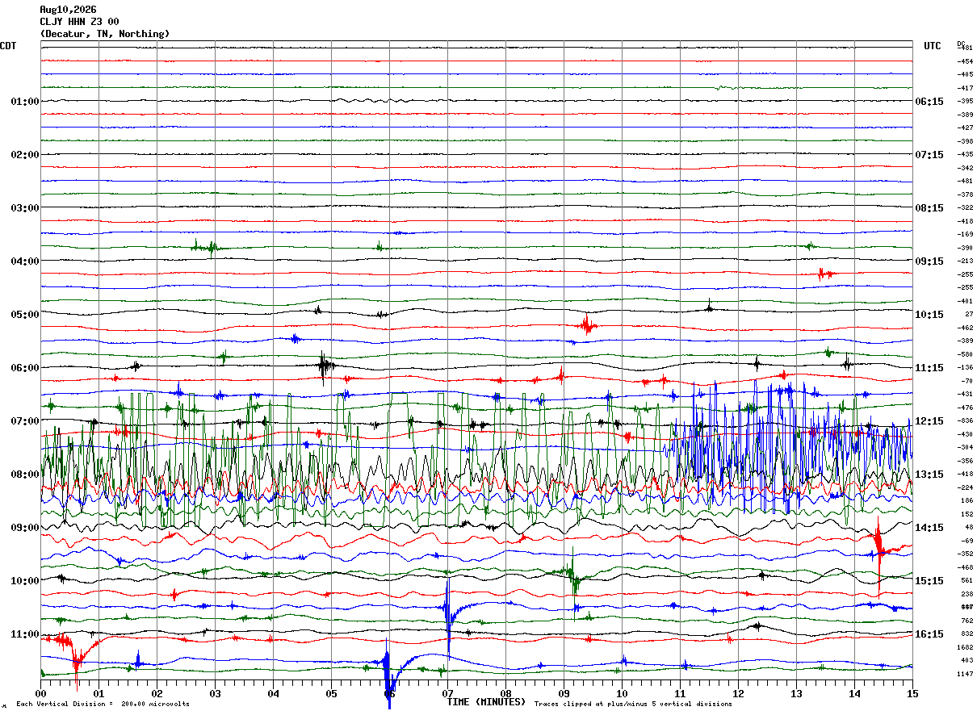Click the 07 minute tick on axis
This screenshot has width=977, height=715.
(x=447, y=693)
